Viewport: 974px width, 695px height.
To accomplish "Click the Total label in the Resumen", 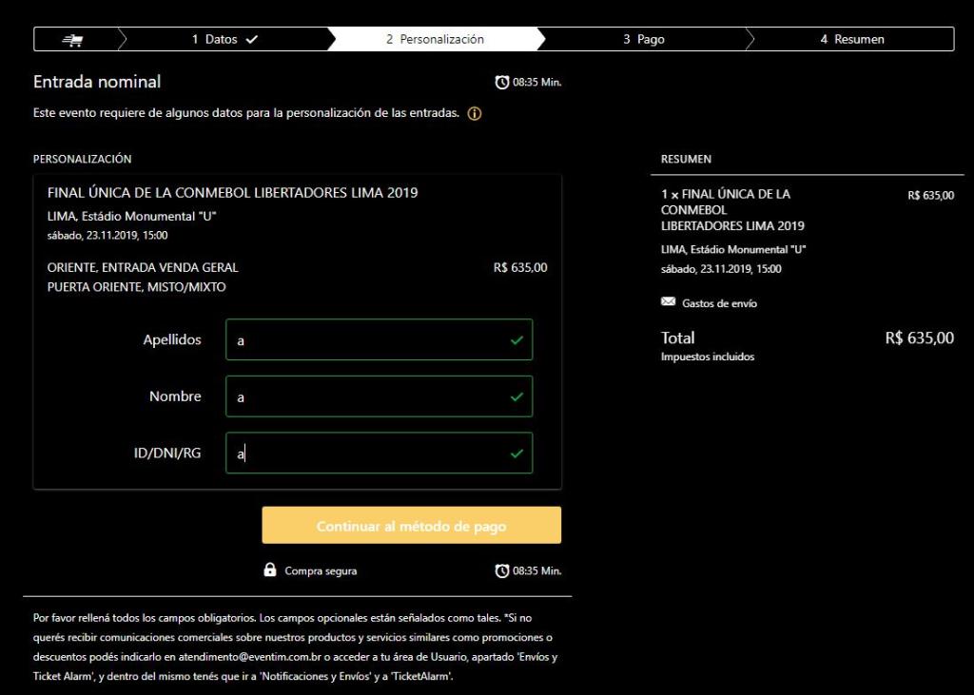I will pos(677,338).
